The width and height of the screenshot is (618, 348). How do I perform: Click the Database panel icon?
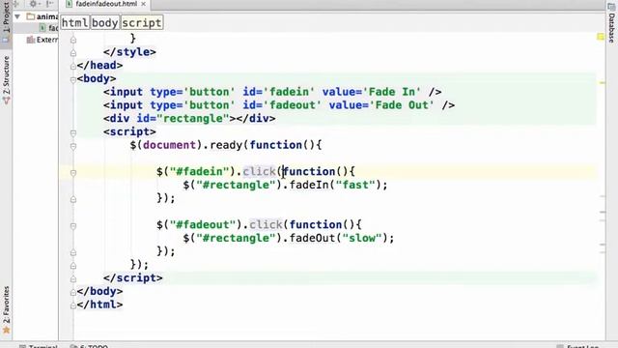pyautogui.click(x=611, y=7)
